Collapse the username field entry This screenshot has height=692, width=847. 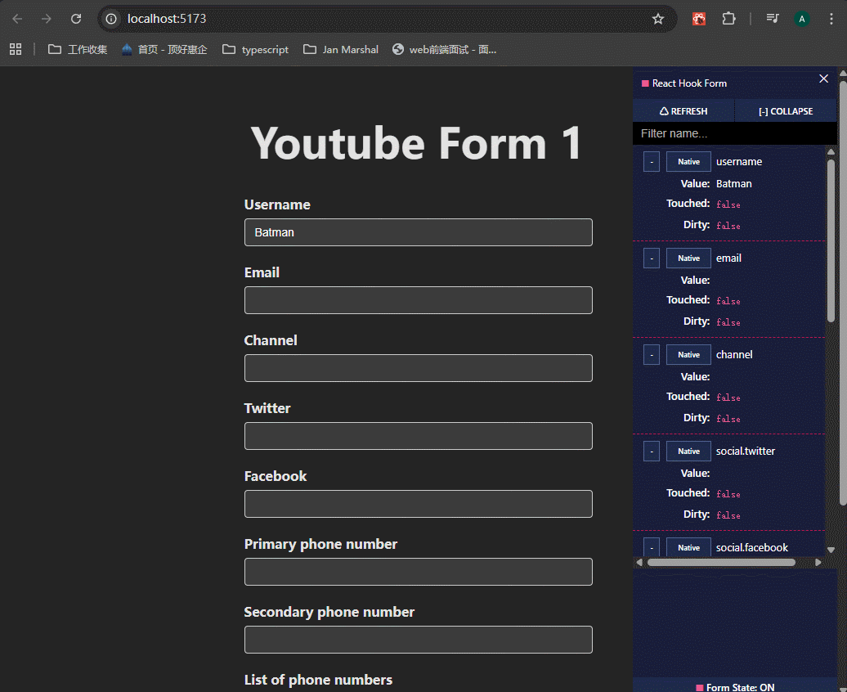[x=651, y=162]
